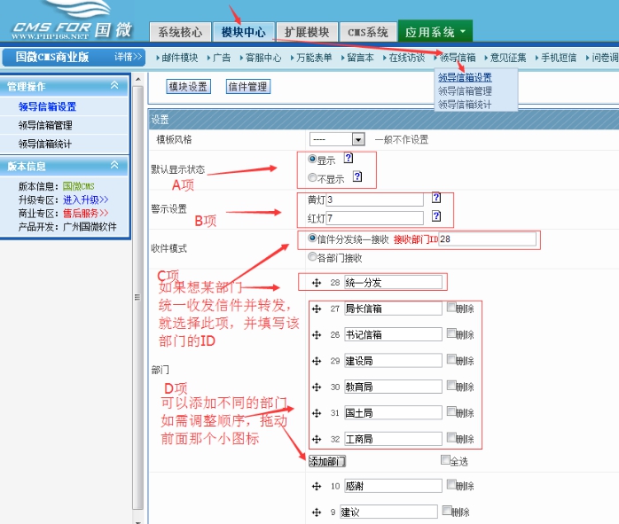Click the help icon next to 黄灯 field

[x=435, y=199]
